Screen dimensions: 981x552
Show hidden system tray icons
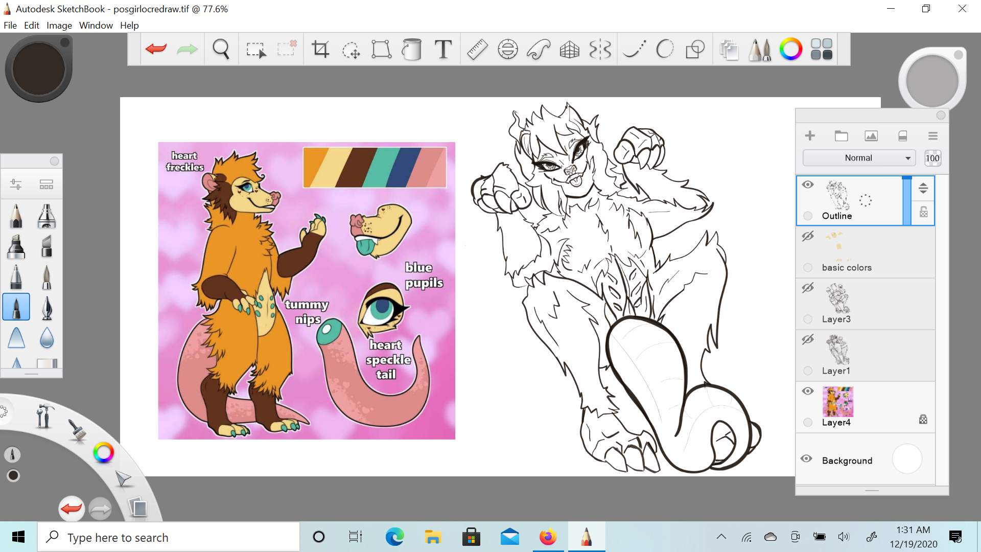click(x=721, y=537)
